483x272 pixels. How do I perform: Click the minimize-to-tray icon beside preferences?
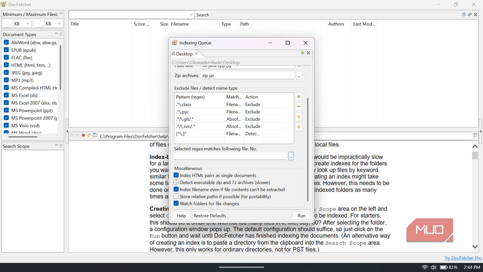point(476,14)
